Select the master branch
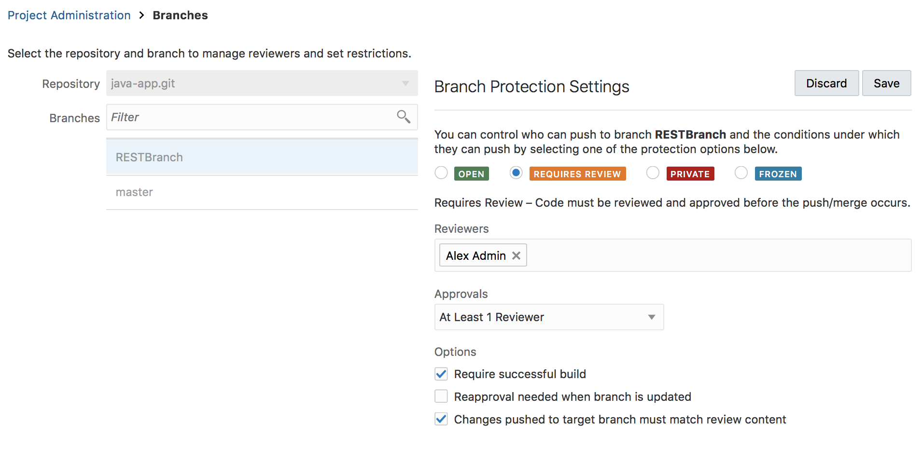 (134, 192)
